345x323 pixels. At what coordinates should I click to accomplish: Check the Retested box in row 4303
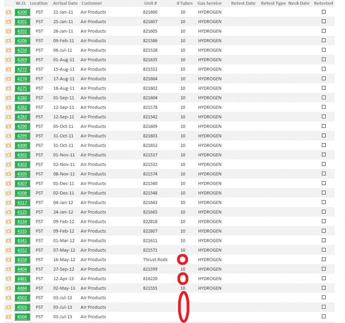click(x=324, y=164)
